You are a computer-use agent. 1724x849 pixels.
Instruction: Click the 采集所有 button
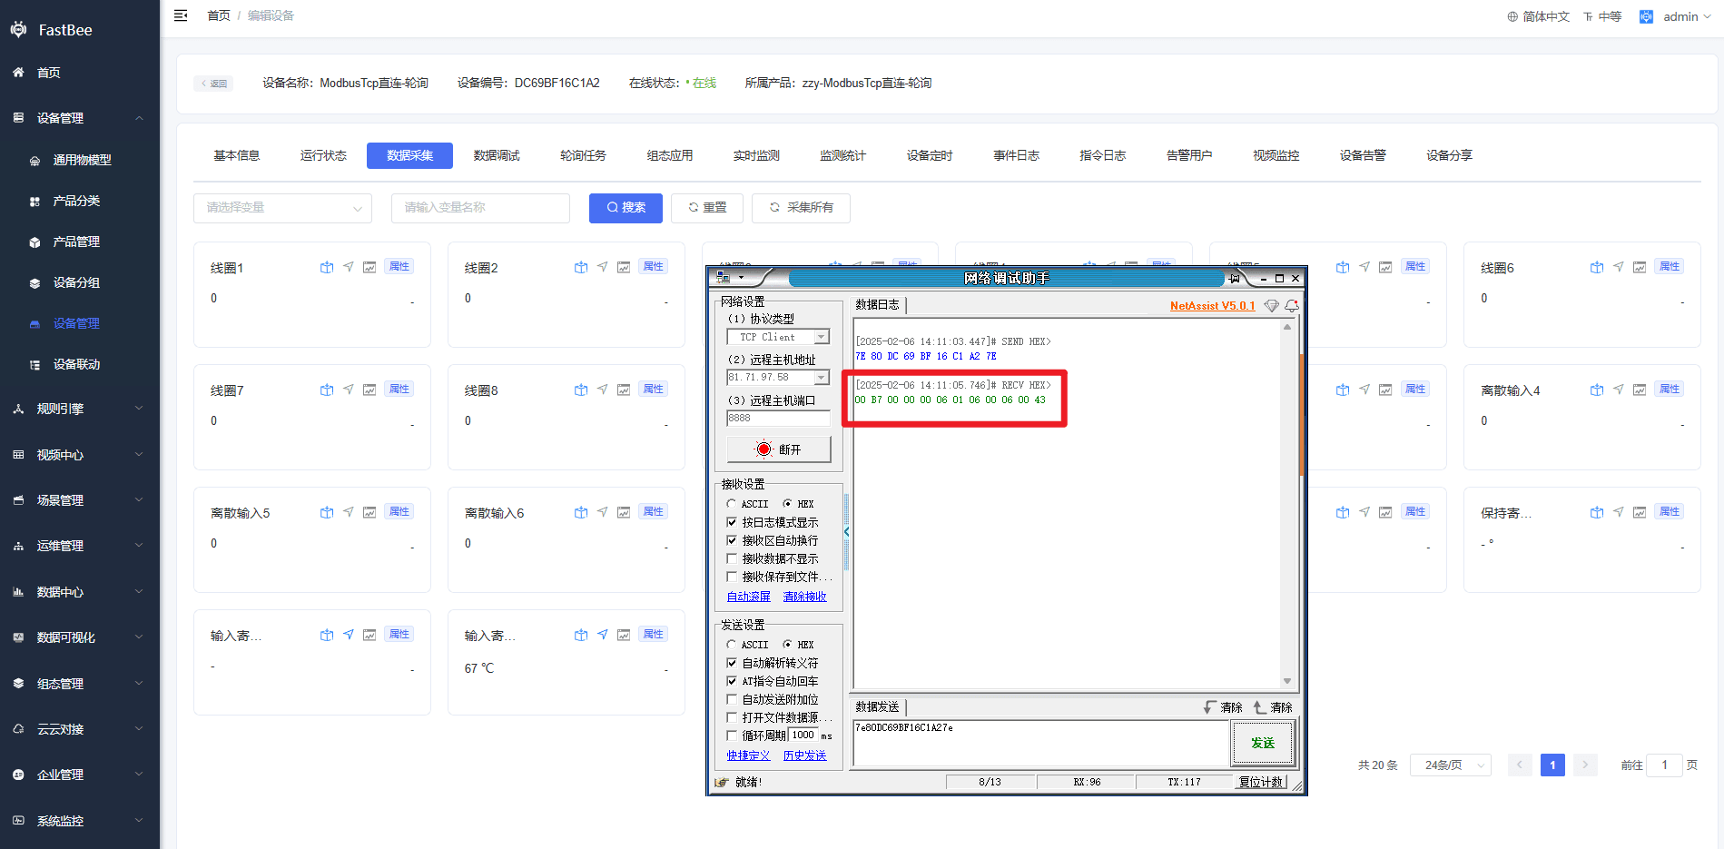pyautogui.click(x=801, y=208)
